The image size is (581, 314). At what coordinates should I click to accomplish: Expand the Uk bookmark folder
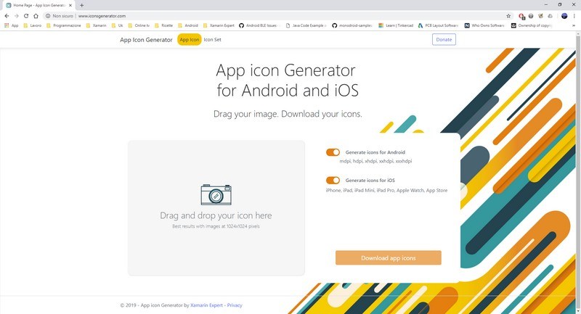point(117,25)
